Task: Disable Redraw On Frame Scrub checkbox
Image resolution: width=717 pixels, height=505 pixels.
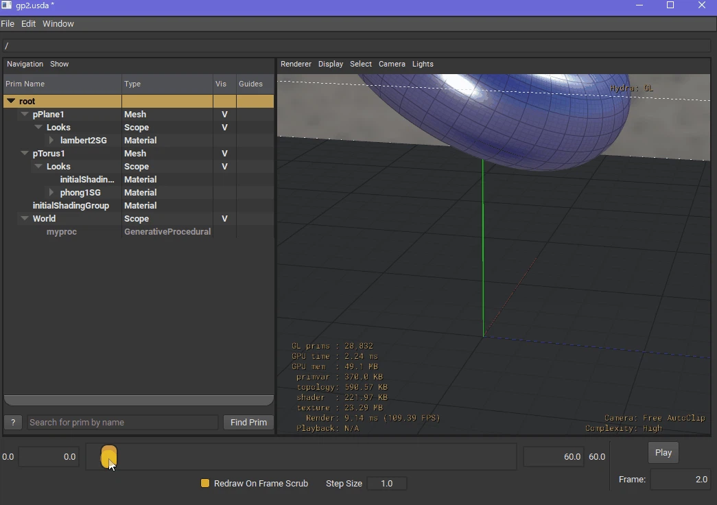Action: click(x=205, y=483)
